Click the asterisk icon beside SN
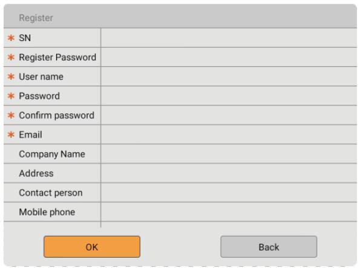The height and width of the screenshot is (268, 360). click(x=11, y=38)
